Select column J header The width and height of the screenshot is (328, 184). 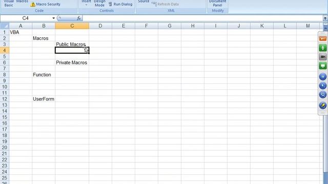[x=239, y=26]
